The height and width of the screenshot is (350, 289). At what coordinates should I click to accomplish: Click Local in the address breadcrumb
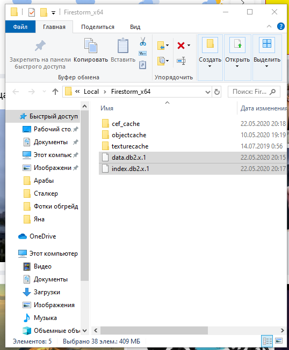coord(91,92)
